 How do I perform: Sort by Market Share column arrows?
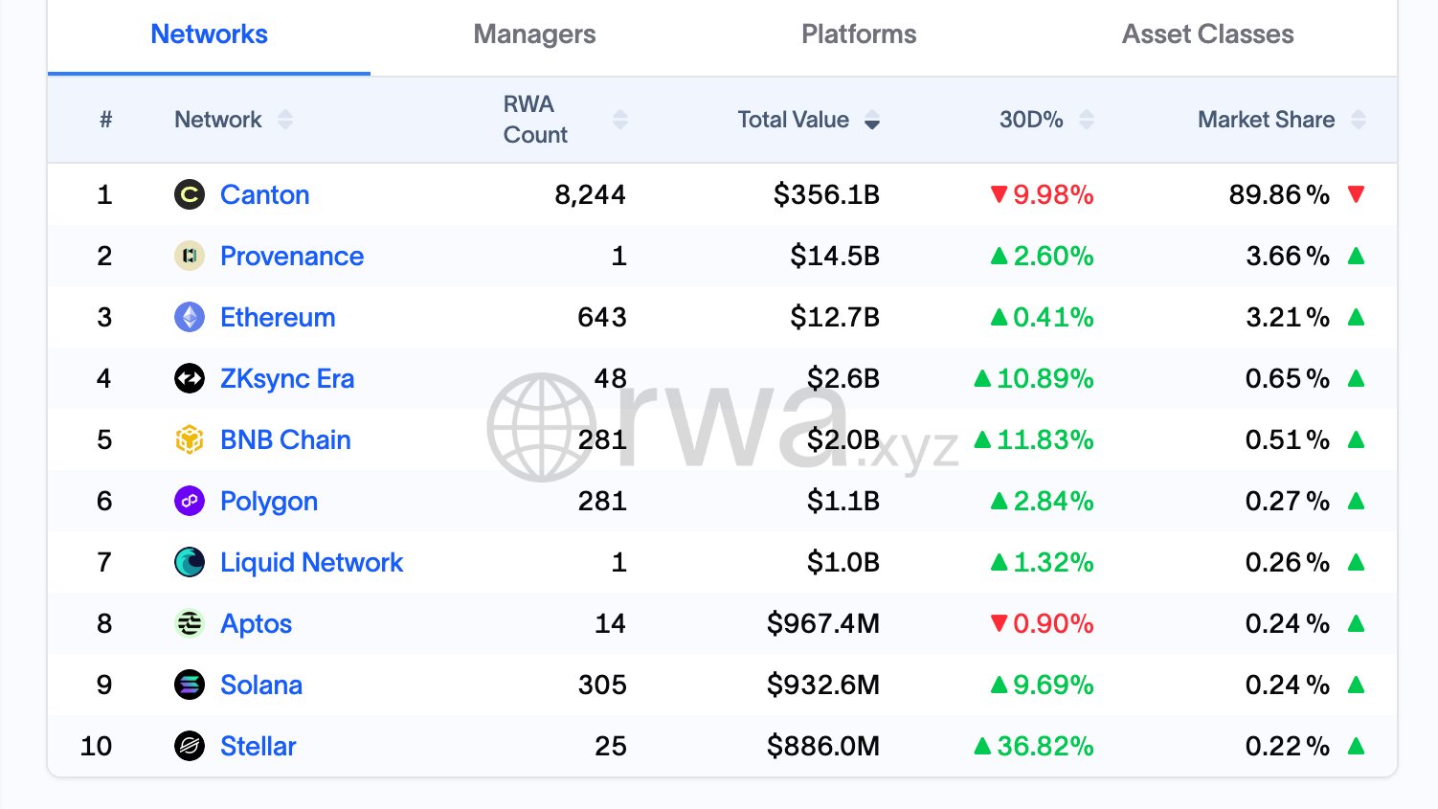1359,120
